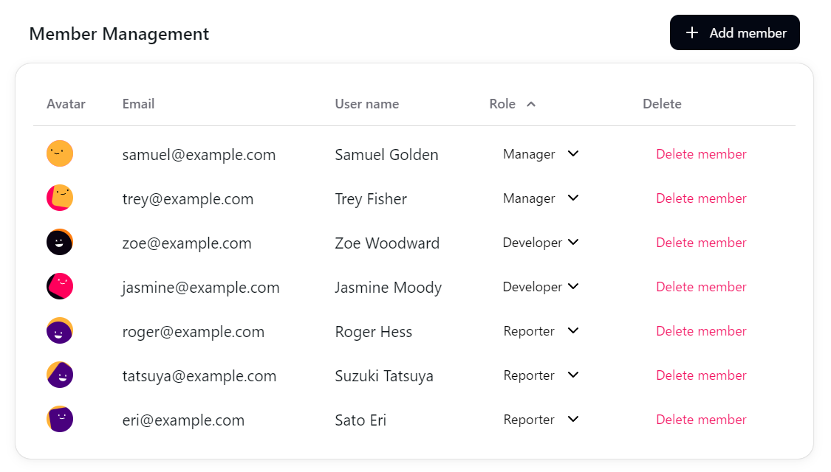Click the Add member button
The height and width of the screenshot is (472, 831).
(734, 32)
